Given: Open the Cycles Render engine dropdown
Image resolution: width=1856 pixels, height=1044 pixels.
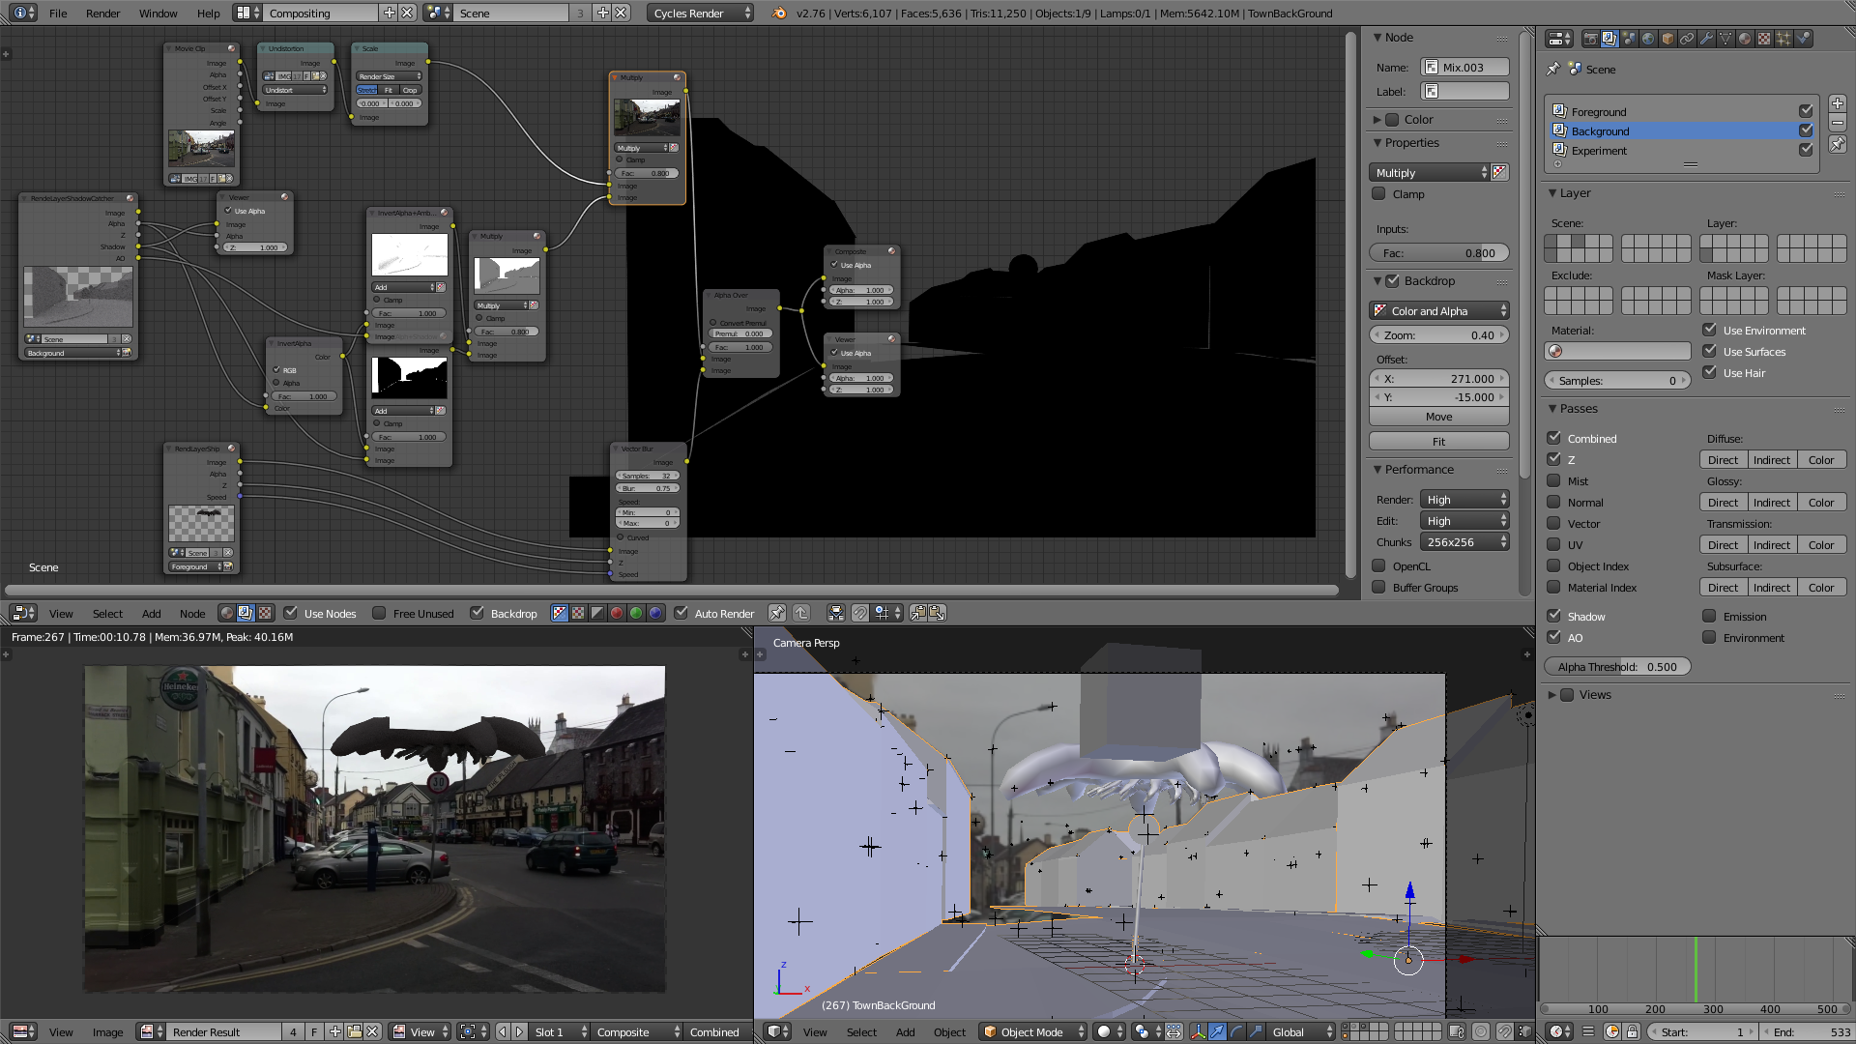Looking at the screenshot, I should click(701, 13).
